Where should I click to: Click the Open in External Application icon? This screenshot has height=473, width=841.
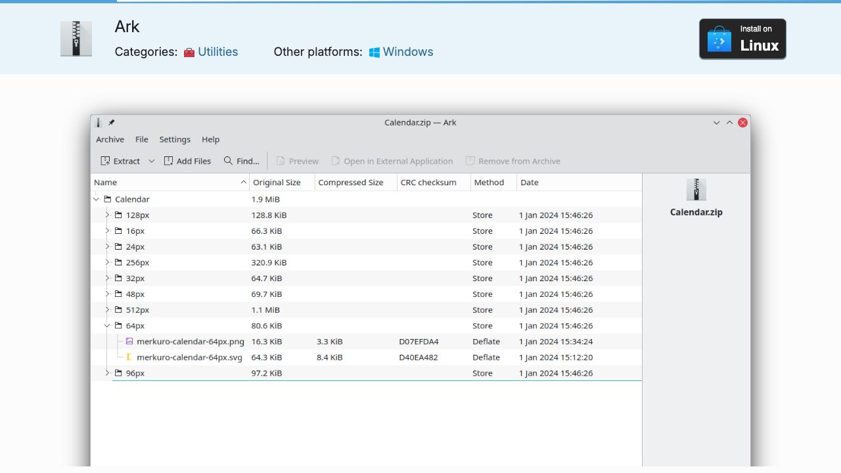point(336,161)
